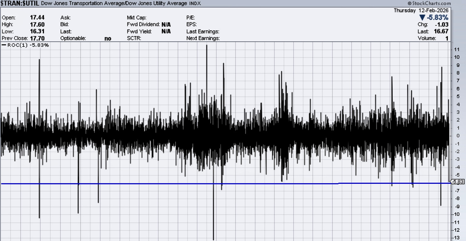466x241 pixels.
Task: Click the StockCharts.com watermark text
Action: click(429, 3)
